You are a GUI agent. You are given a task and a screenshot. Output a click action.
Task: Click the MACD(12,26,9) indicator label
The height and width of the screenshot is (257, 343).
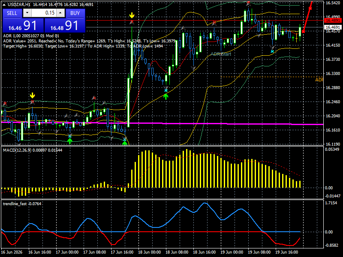point(33,150)
